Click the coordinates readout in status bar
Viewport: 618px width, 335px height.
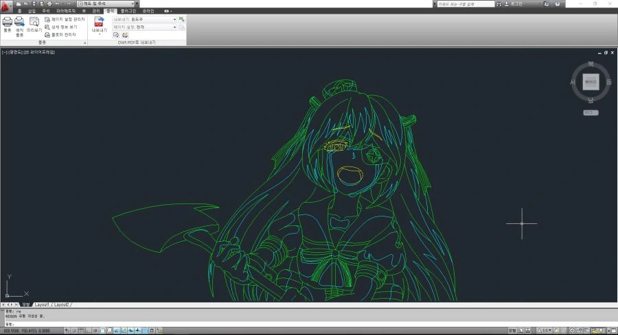tap(27, 331)
